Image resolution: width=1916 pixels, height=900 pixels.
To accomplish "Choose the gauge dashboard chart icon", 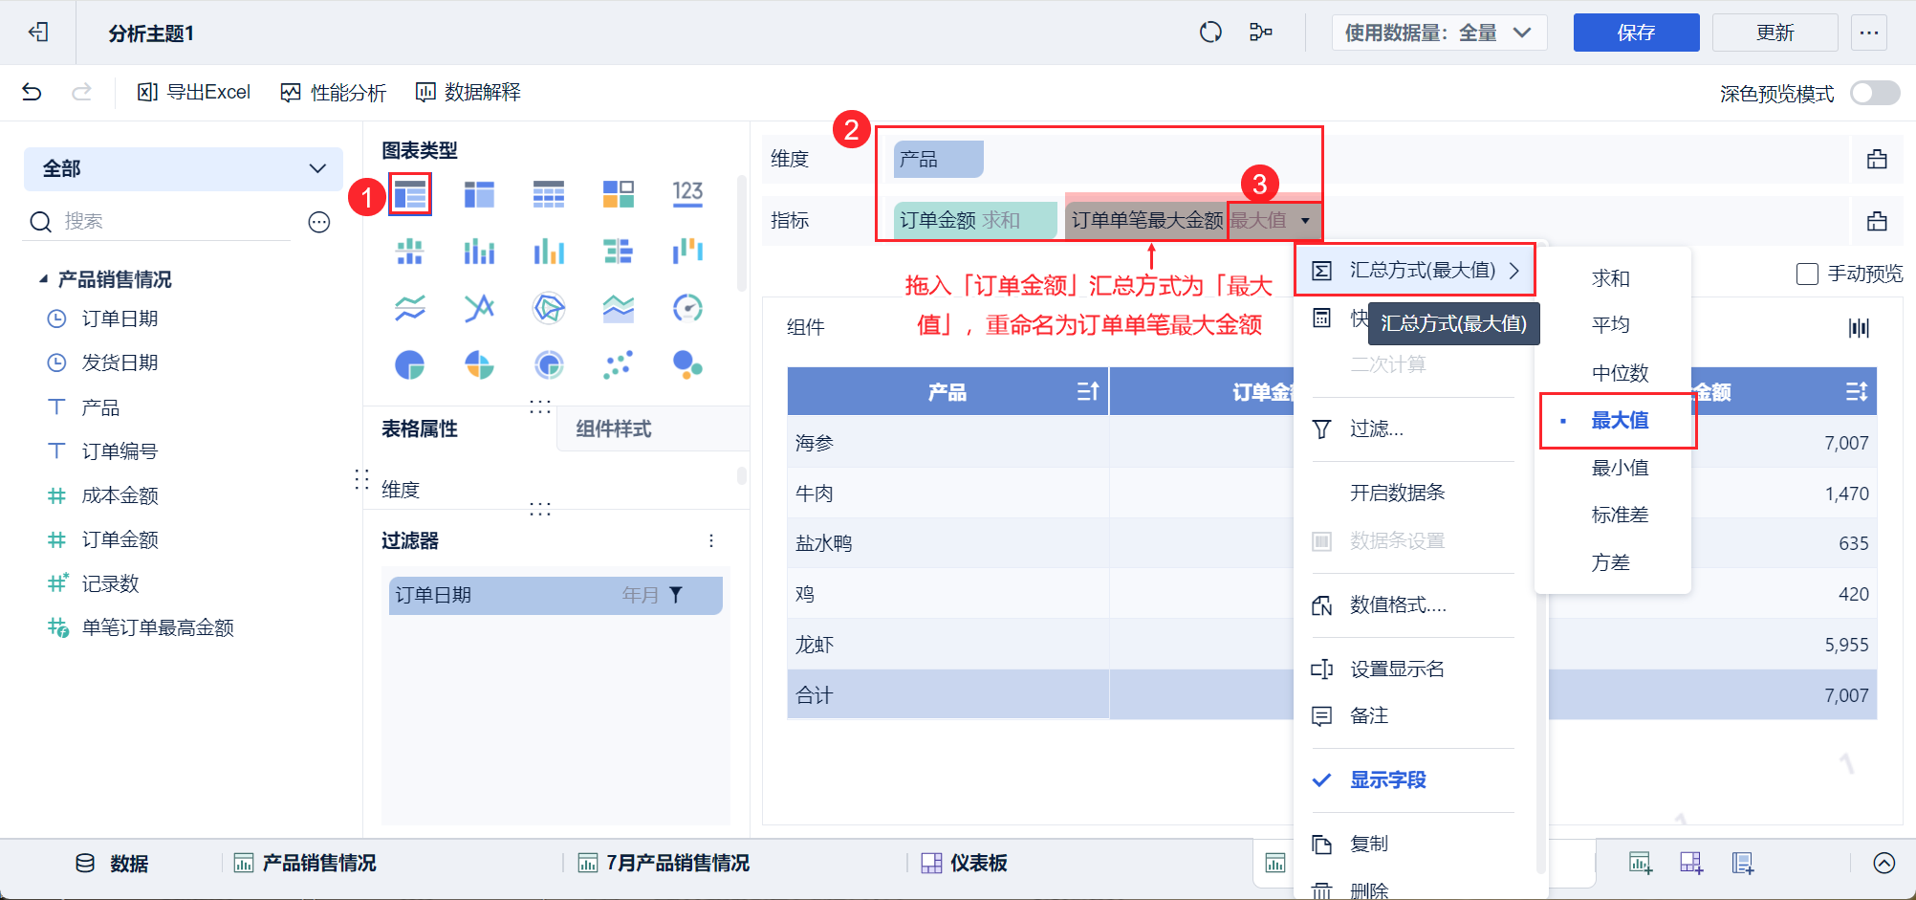I will [687, 308].
